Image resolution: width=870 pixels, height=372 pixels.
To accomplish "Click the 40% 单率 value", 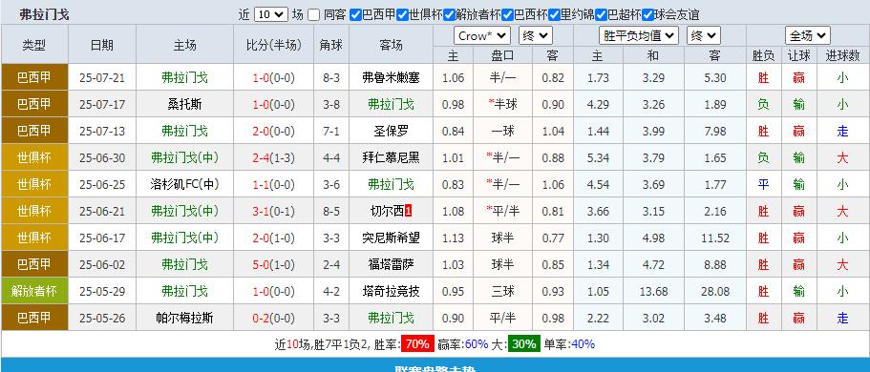I will [x=583, y=344].
